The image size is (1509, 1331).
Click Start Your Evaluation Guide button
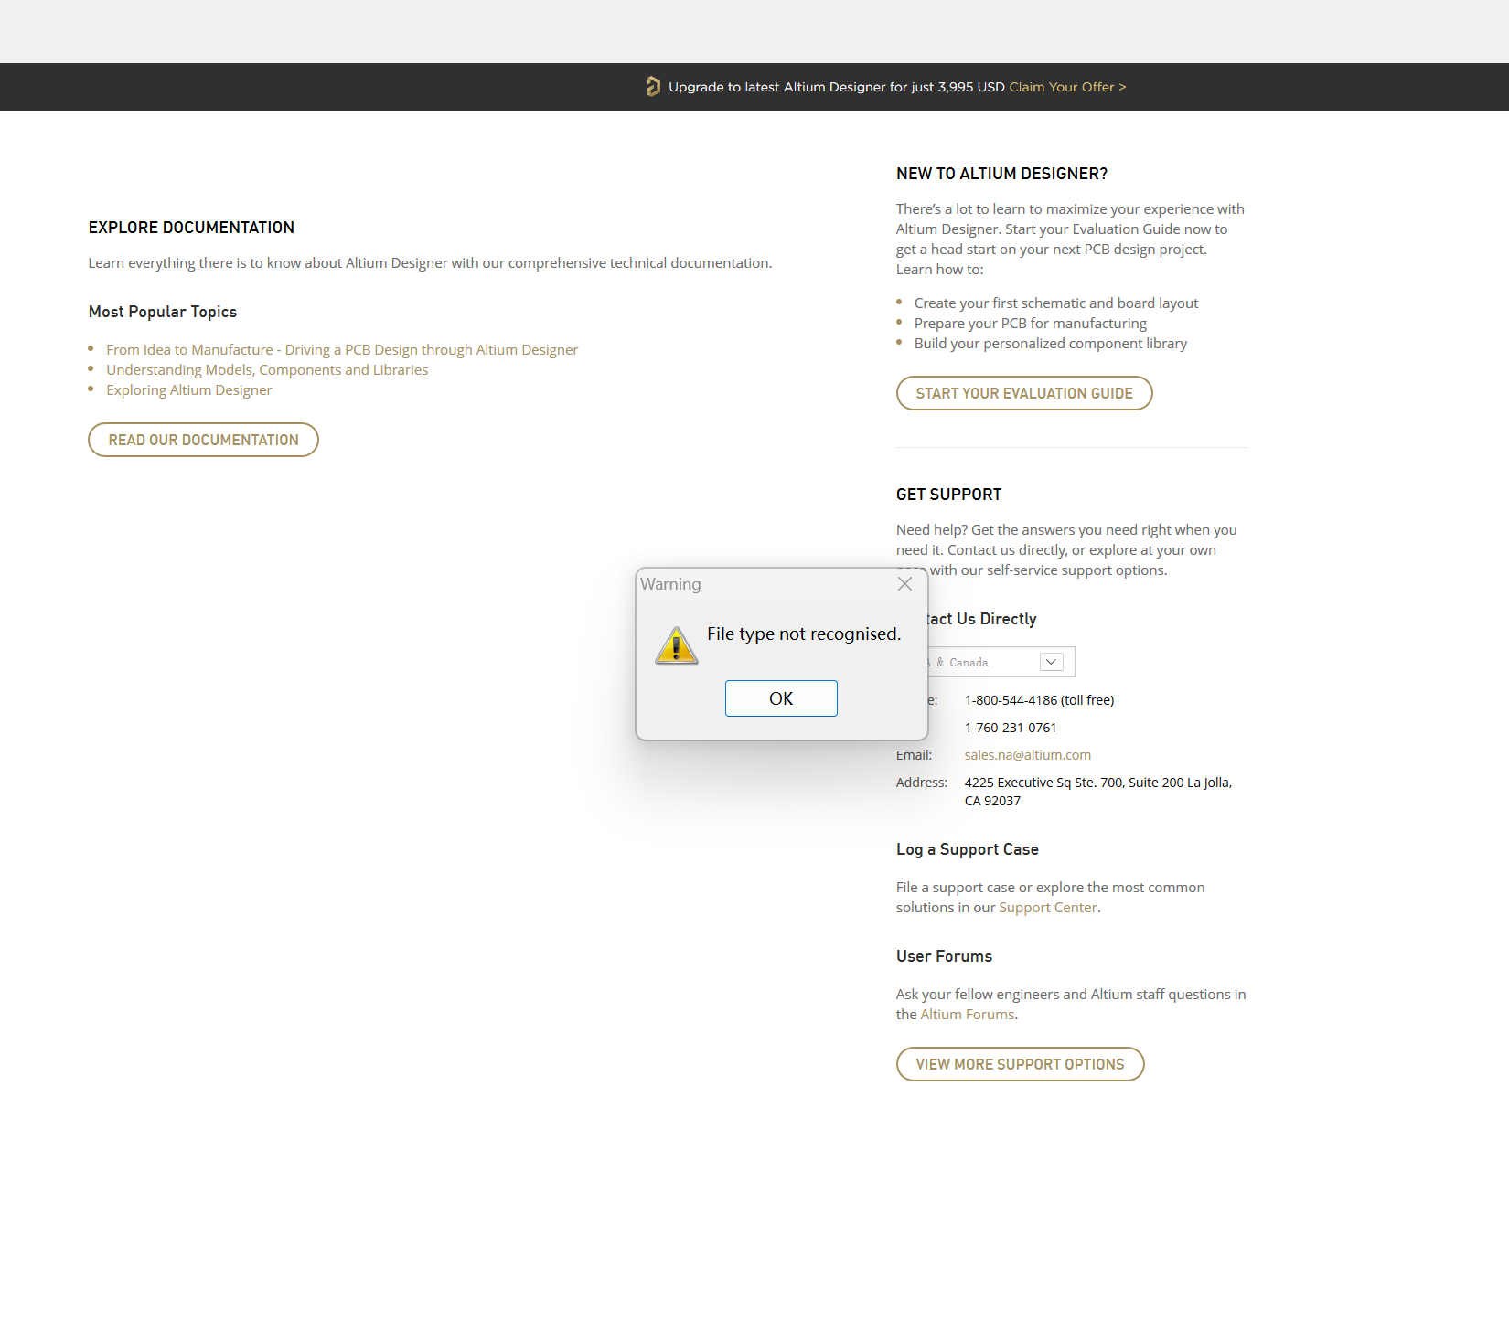[x=1024, y=393]
